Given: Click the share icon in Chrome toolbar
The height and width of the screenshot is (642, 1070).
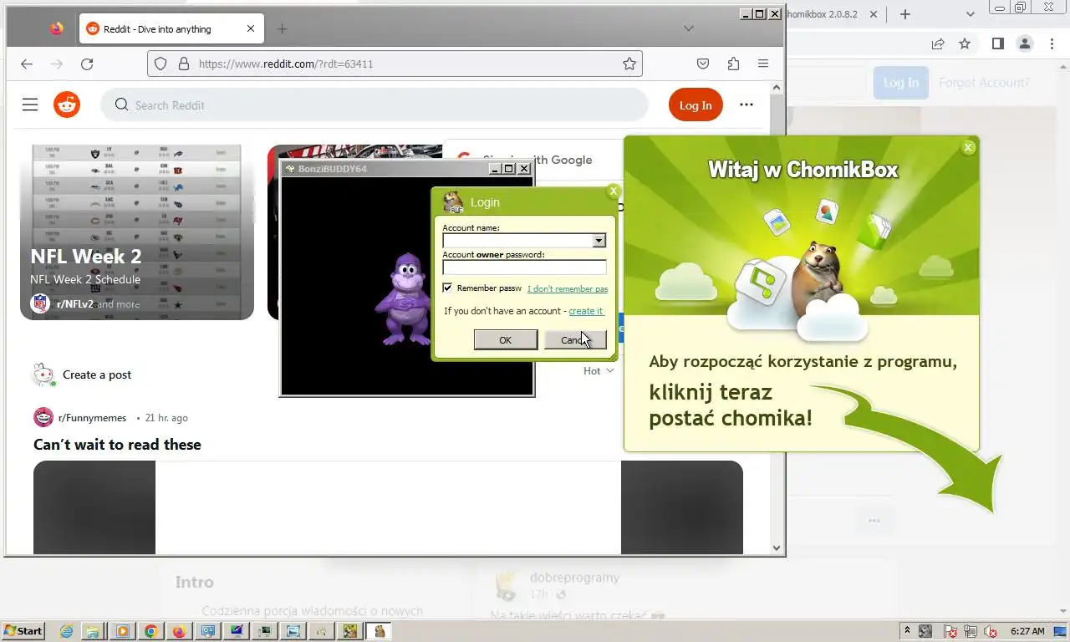Looking at the screenshot, I should (x=938, y=43).
